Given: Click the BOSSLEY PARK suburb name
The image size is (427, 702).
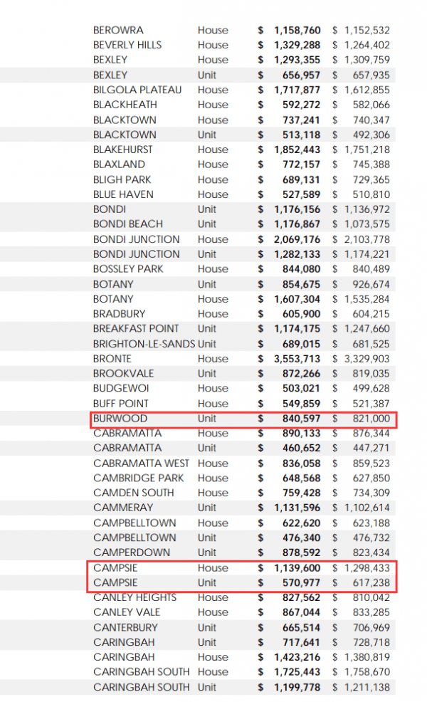Looking at the screenshot, I should [x=130, y=269].
